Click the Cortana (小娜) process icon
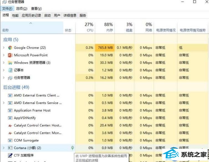 coord(10,148)
